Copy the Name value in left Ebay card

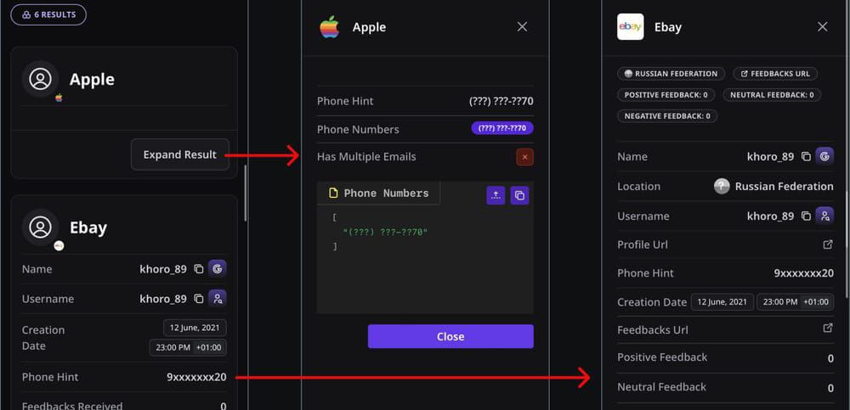pyautogui.click(x=199, y=269)
